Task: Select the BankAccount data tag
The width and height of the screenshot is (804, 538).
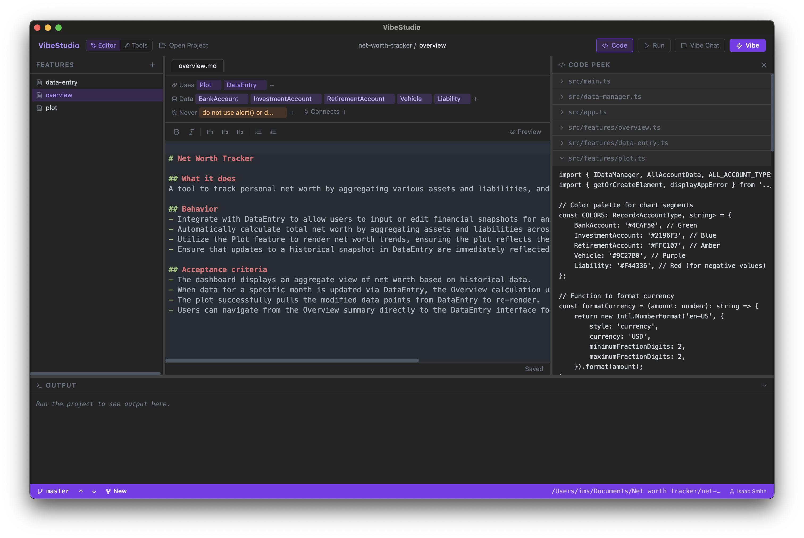Action: pos(222,99)
